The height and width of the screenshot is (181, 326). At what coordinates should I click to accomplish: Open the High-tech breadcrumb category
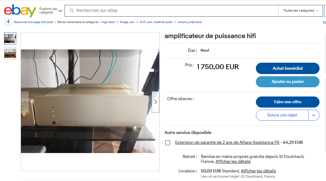[108, 22]
